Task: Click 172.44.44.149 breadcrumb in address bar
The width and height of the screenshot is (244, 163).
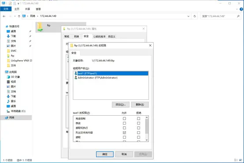Action: point(48,16)
